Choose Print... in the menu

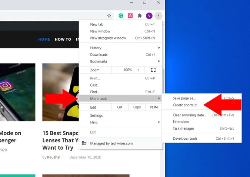pos(121,78)
